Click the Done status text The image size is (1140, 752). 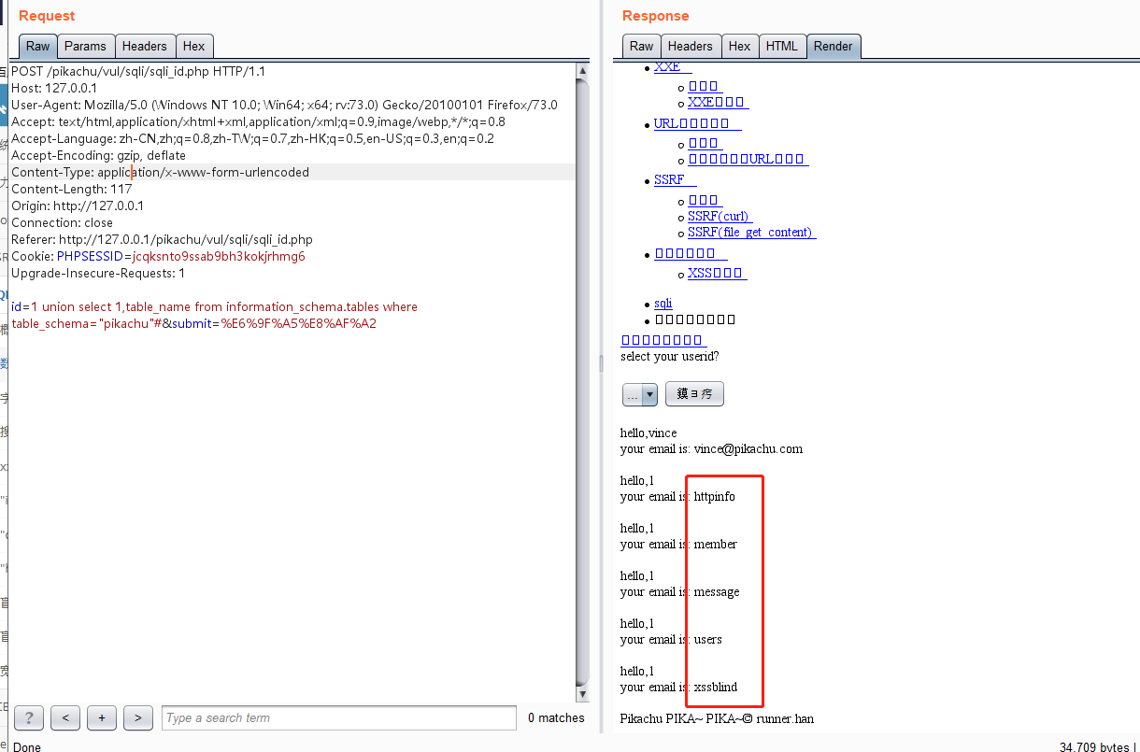click(27, 746)
